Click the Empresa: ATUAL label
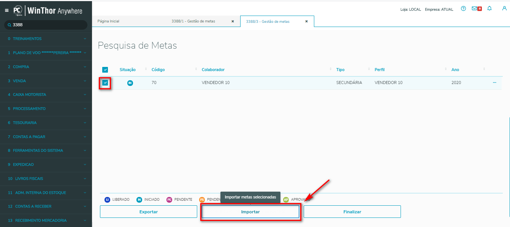The image size is (510, 227). point(439,9)
